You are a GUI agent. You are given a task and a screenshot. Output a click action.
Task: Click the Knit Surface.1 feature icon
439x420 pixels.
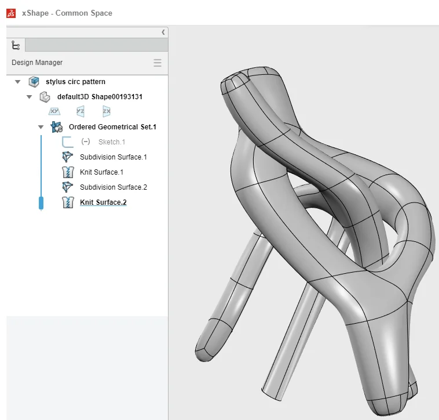(68, 172)
